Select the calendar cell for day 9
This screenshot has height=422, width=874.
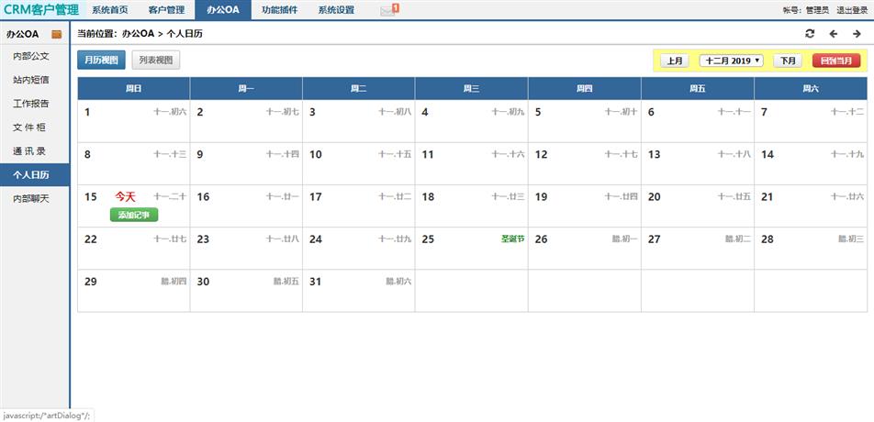246,163
